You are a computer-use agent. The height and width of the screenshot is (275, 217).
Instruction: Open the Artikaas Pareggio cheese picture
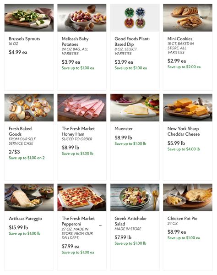[29, 197]
